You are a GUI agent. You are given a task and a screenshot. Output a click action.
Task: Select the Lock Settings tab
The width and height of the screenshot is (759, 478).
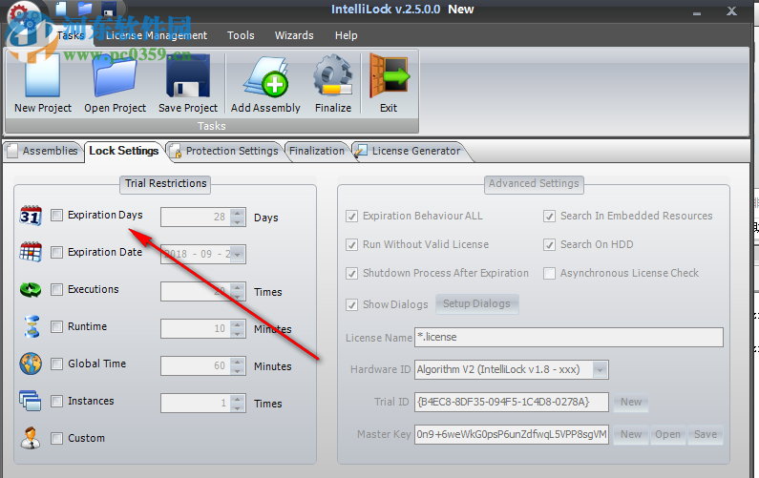click(x=124, y=151)
